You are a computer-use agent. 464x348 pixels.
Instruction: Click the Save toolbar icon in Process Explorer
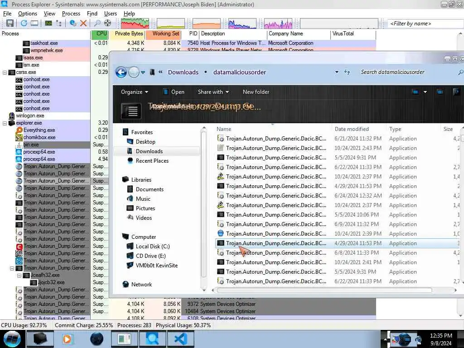coord(10,23)
